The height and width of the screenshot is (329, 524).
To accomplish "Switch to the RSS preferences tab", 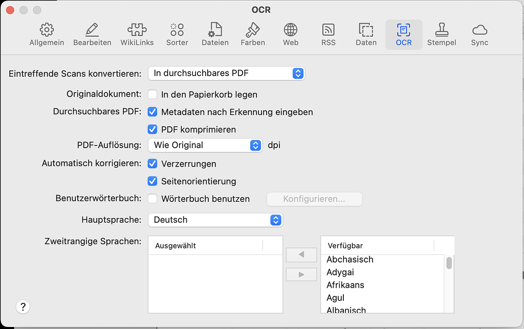I will coord(328,34).
